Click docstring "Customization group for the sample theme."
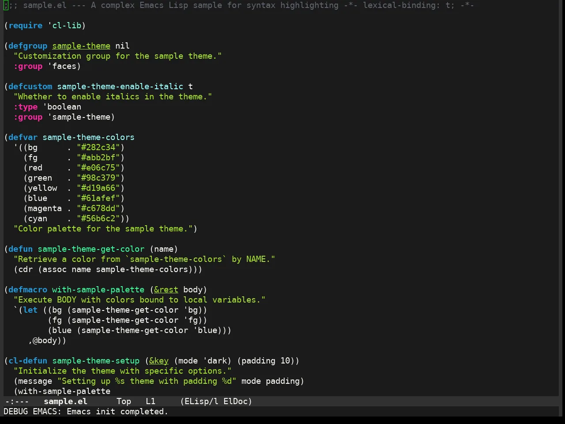The width and height of the screenshot is (565, 424). [118, 56]
